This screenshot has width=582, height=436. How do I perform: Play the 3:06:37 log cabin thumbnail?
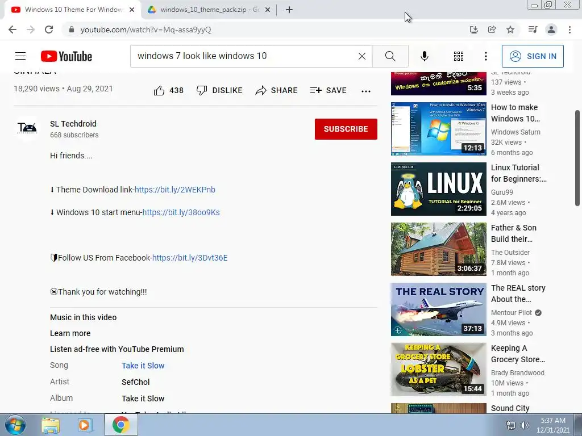pyautogui.click(x=438, y=249)
